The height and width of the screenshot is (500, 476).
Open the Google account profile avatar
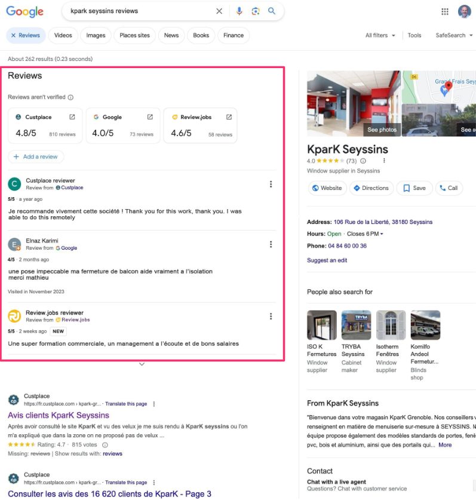click(464, 11)
